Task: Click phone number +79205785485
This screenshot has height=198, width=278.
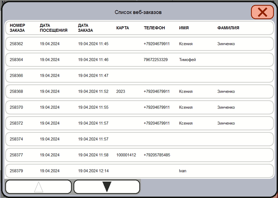Action: pos(157,155)
